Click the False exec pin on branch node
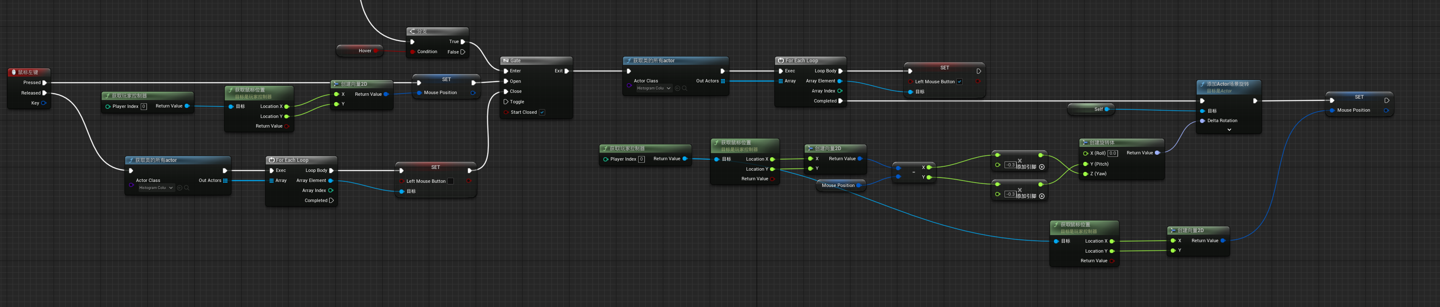 463,52
